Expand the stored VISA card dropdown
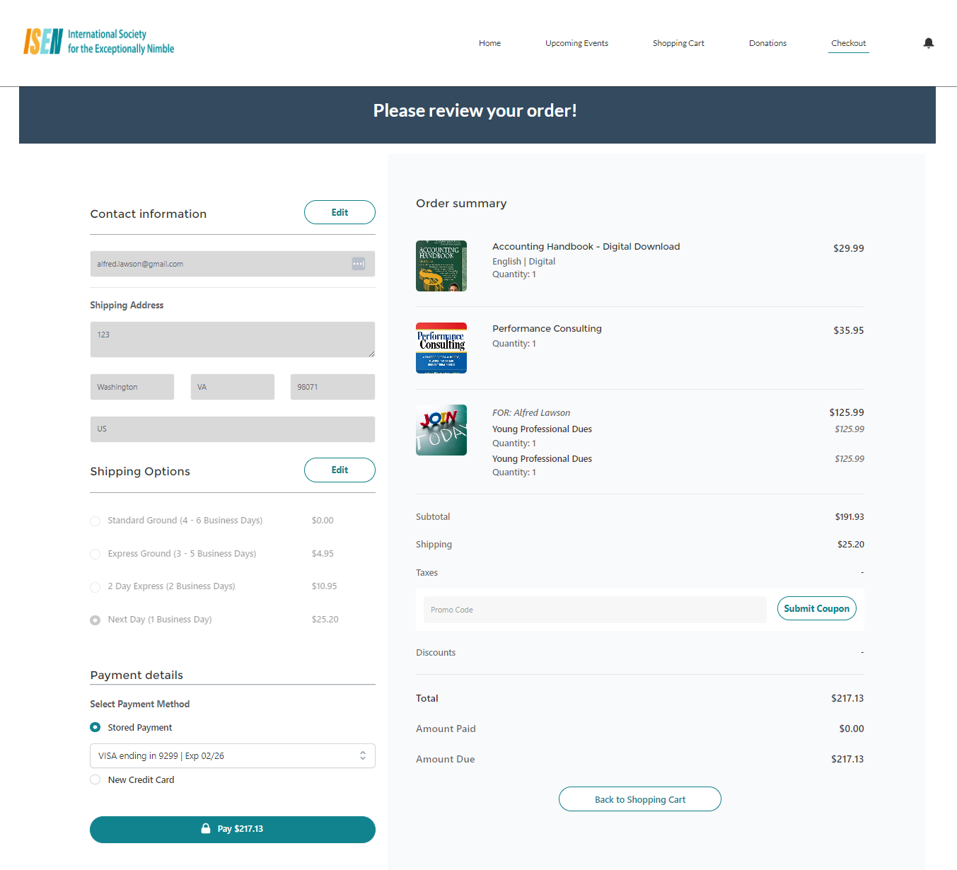The height and width of the screenshot is (870, 957). [232, 755]
